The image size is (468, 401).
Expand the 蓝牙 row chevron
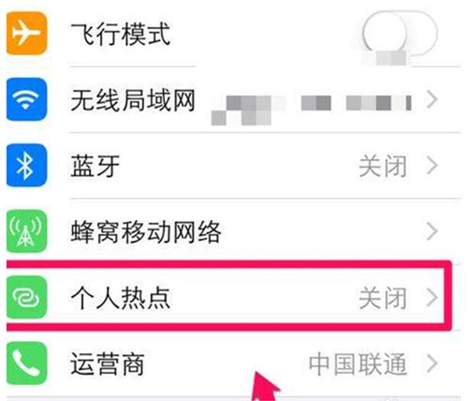click(432, 166)
